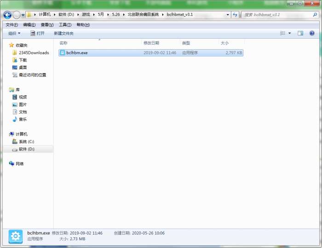Screen dimensions: 322x248
Task: Open 桌面 in the navigation pane
Action: click(23, 68)
